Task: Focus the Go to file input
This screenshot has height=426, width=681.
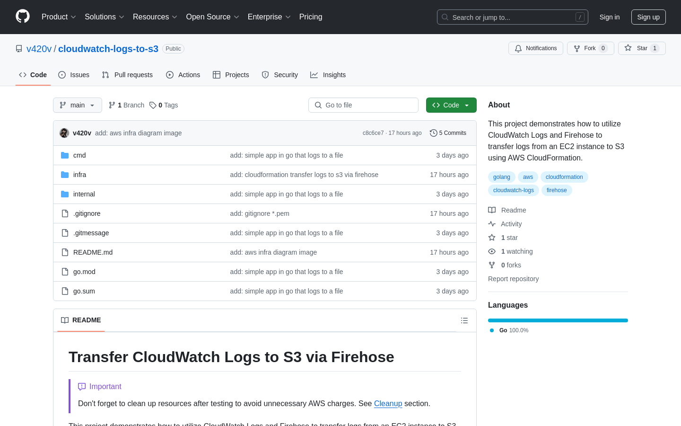Action: pyautogui.click(x=363, y=105)
